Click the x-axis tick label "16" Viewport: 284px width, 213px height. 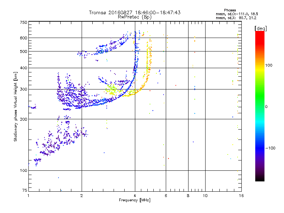coord(241,196)
